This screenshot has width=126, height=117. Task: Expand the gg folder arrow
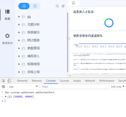[x=19, y=17]
